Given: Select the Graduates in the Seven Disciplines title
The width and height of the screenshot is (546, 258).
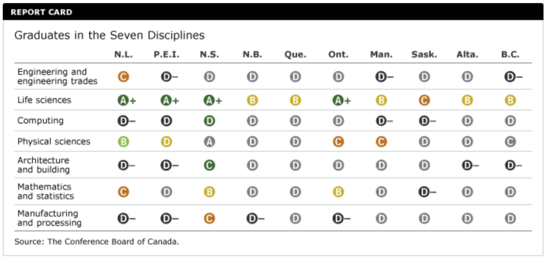Looking at the screenshot, I should pos(109,36).
